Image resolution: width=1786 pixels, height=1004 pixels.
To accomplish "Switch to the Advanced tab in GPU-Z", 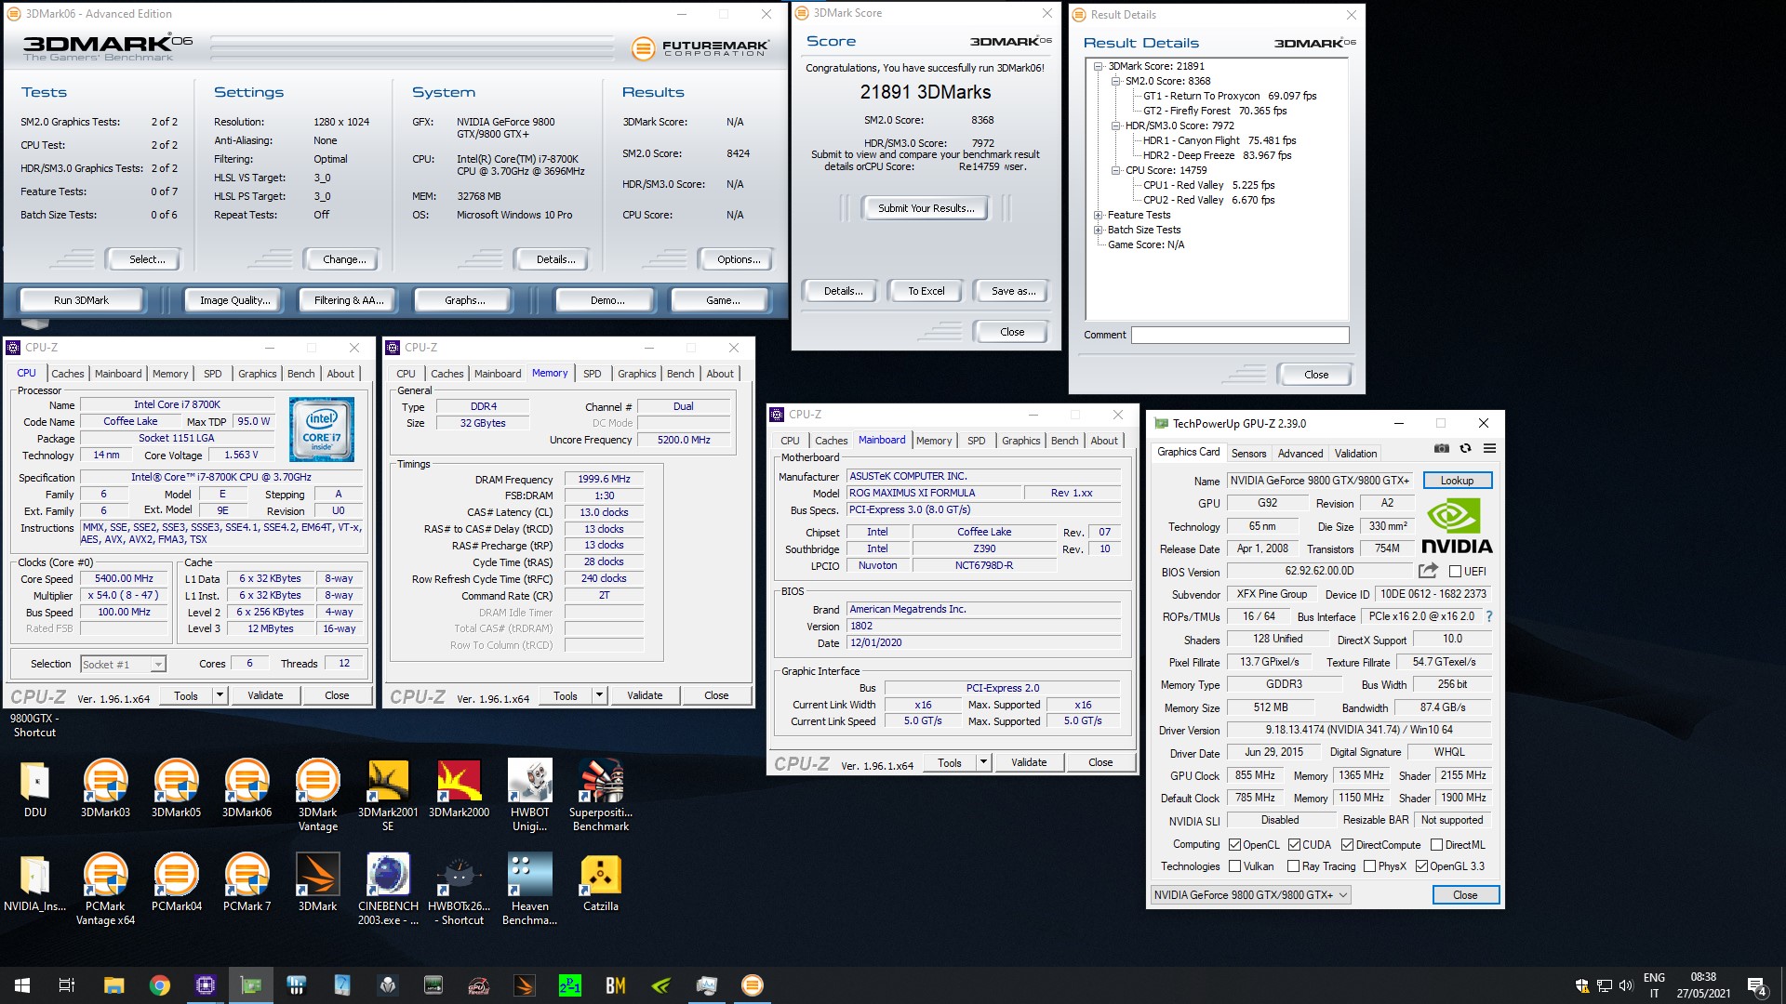I will (x=1300, y=454).
